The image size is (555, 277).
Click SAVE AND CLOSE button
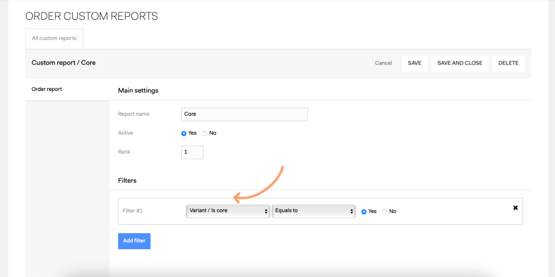460,63
